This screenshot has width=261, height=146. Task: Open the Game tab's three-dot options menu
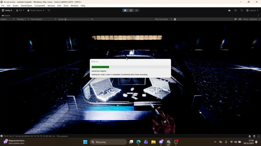pyautogui.click(x=258, y=15)
